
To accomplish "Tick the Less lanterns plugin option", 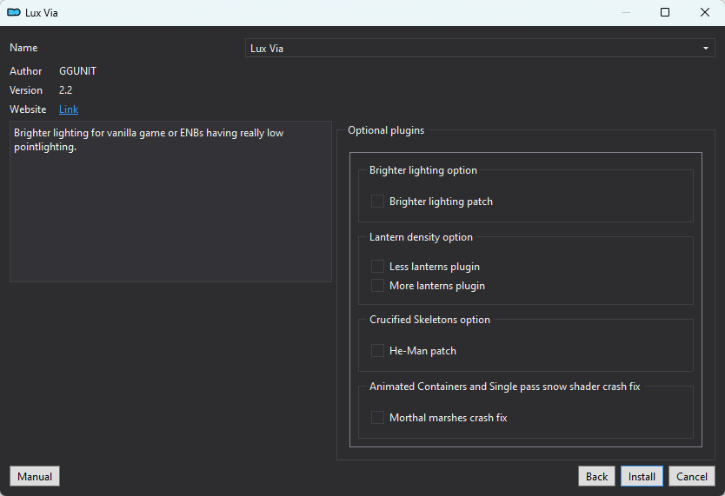I will point(377,267).
